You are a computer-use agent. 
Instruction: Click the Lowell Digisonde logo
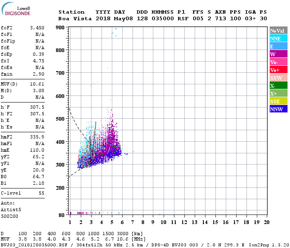click(x=16, y=9)
